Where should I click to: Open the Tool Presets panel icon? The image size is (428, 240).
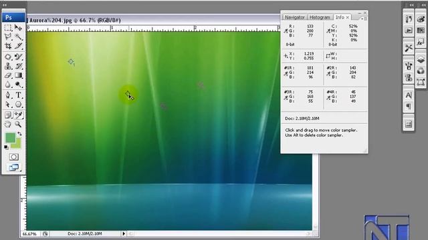pos(409,48)
